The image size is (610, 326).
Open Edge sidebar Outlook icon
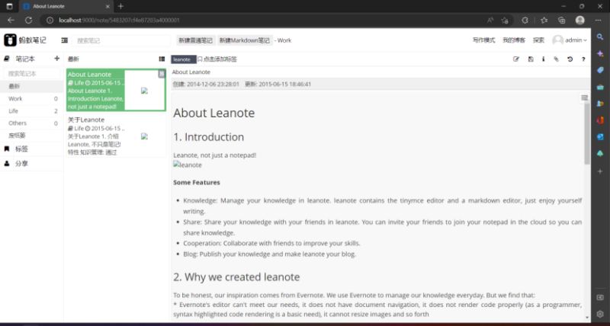[600, 137]
